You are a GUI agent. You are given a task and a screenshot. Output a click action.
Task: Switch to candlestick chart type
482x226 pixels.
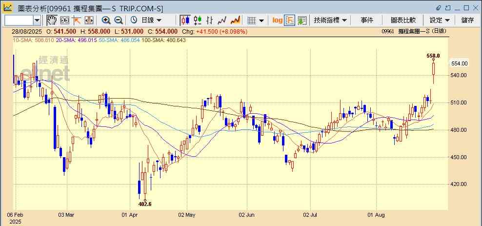pos(185,21)
